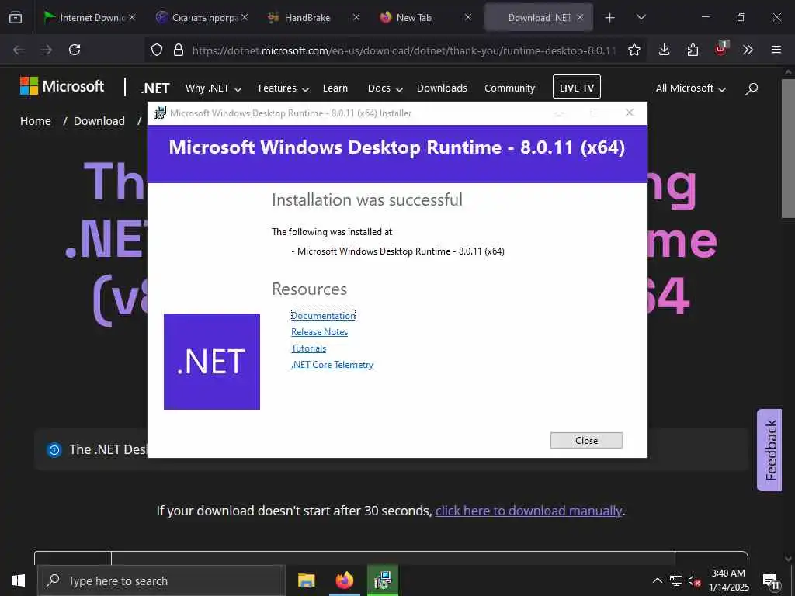Open File Explorer from the taskbar
The width and height of the screenshot is (795, 596).
(306, 580)
